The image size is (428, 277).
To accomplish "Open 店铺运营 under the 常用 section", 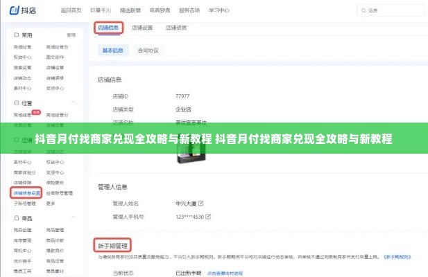I will 55,68.
